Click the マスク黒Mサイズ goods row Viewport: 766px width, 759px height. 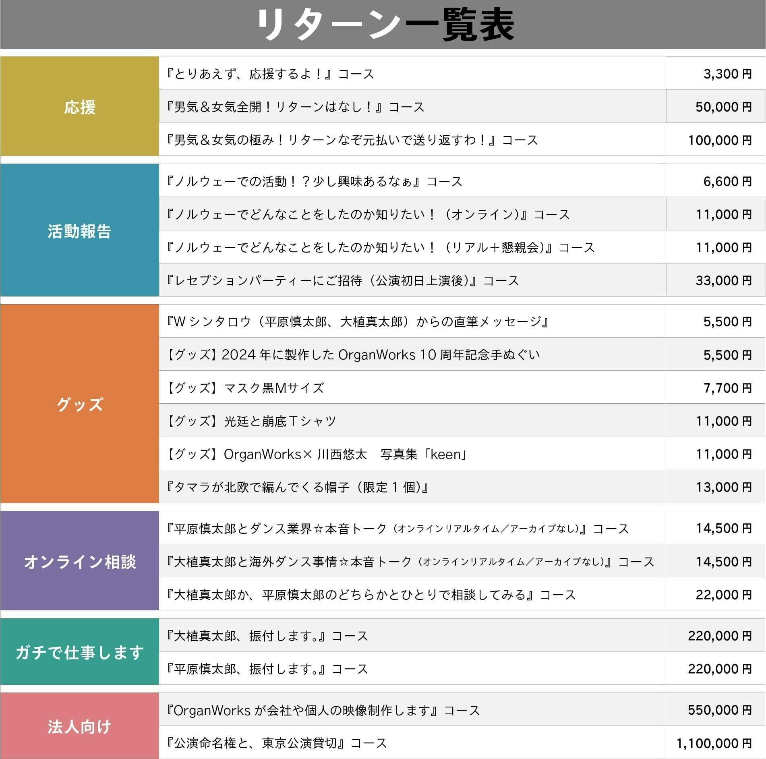tap(245, 388)
